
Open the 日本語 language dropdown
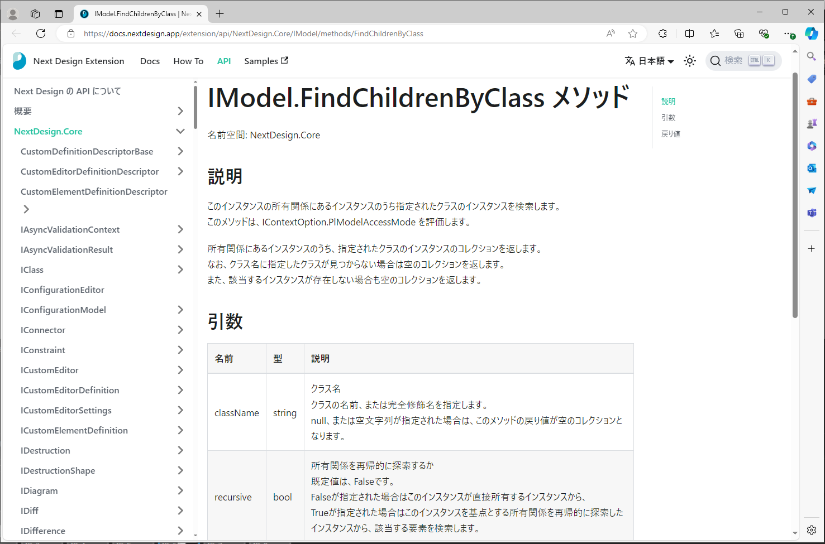point(649,61)
